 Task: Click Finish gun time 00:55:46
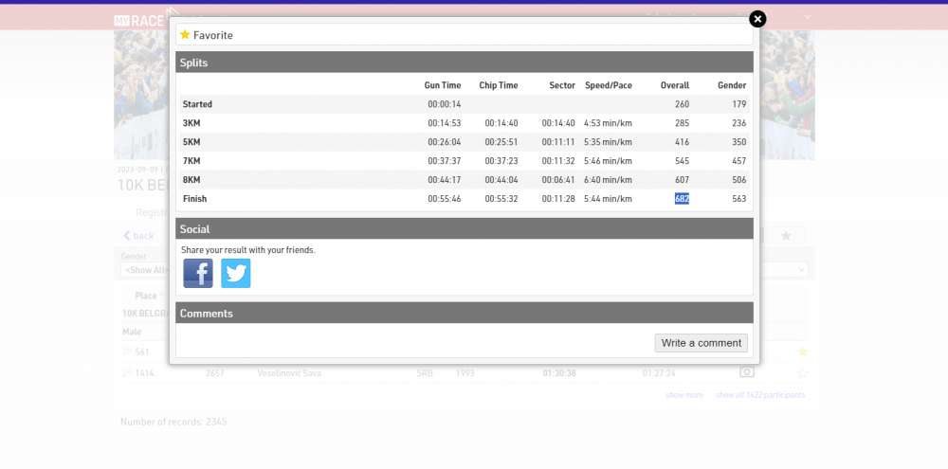[445, 198]
